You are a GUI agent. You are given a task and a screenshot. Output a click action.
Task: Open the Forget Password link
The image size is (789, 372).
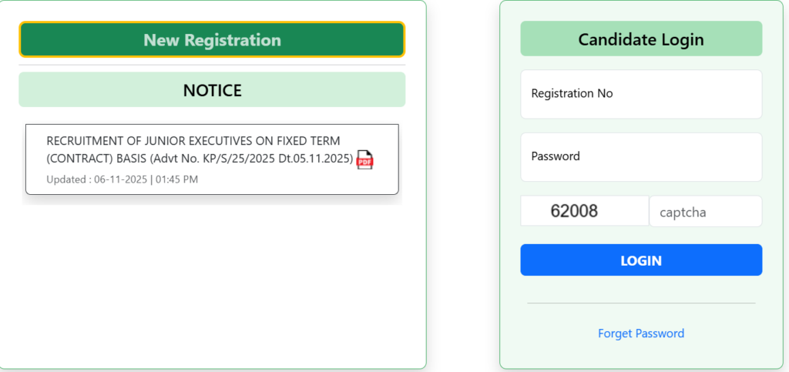(641, 333)
